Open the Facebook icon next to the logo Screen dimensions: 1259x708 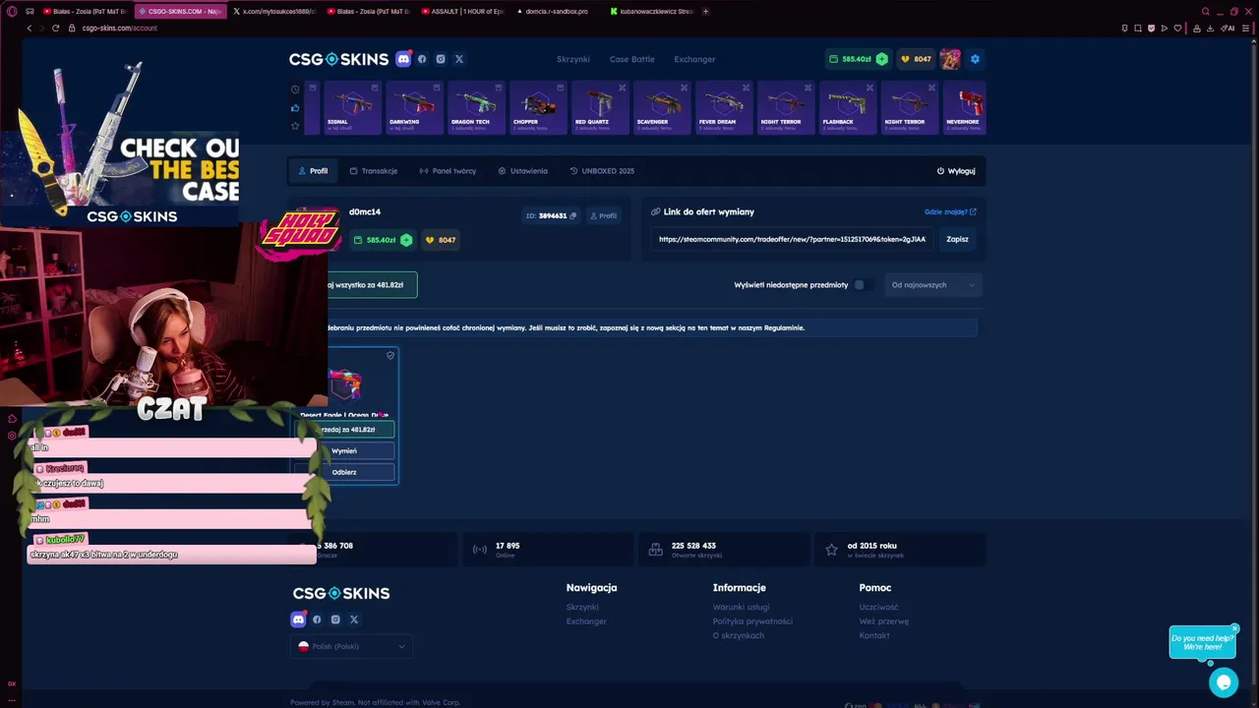[422, 59]
